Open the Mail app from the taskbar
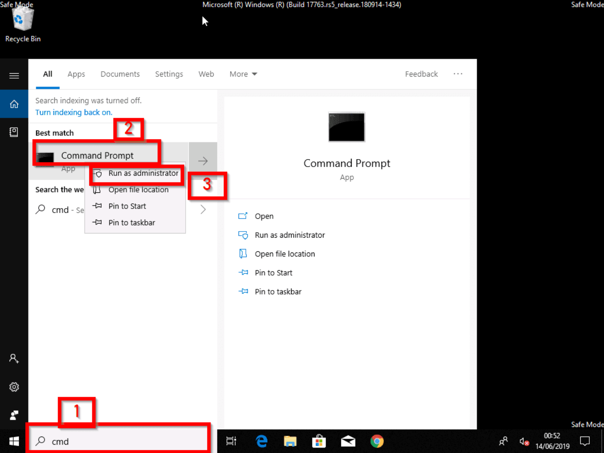Image resolution: width=604 pixels, height=453 pixels. pyautogui.click(x=348, y=442)
